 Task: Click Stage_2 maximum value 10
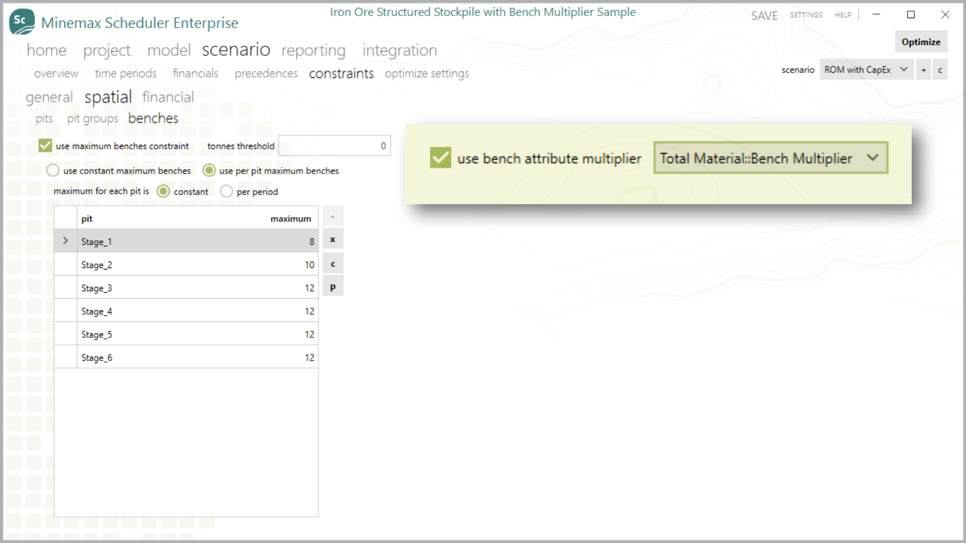click(309, 264)
